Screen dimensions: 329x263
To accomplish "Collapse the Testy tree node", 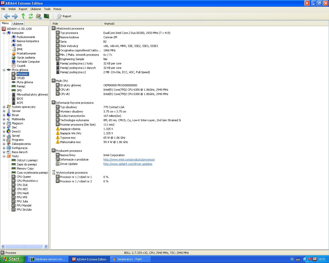I will (4, 156).
